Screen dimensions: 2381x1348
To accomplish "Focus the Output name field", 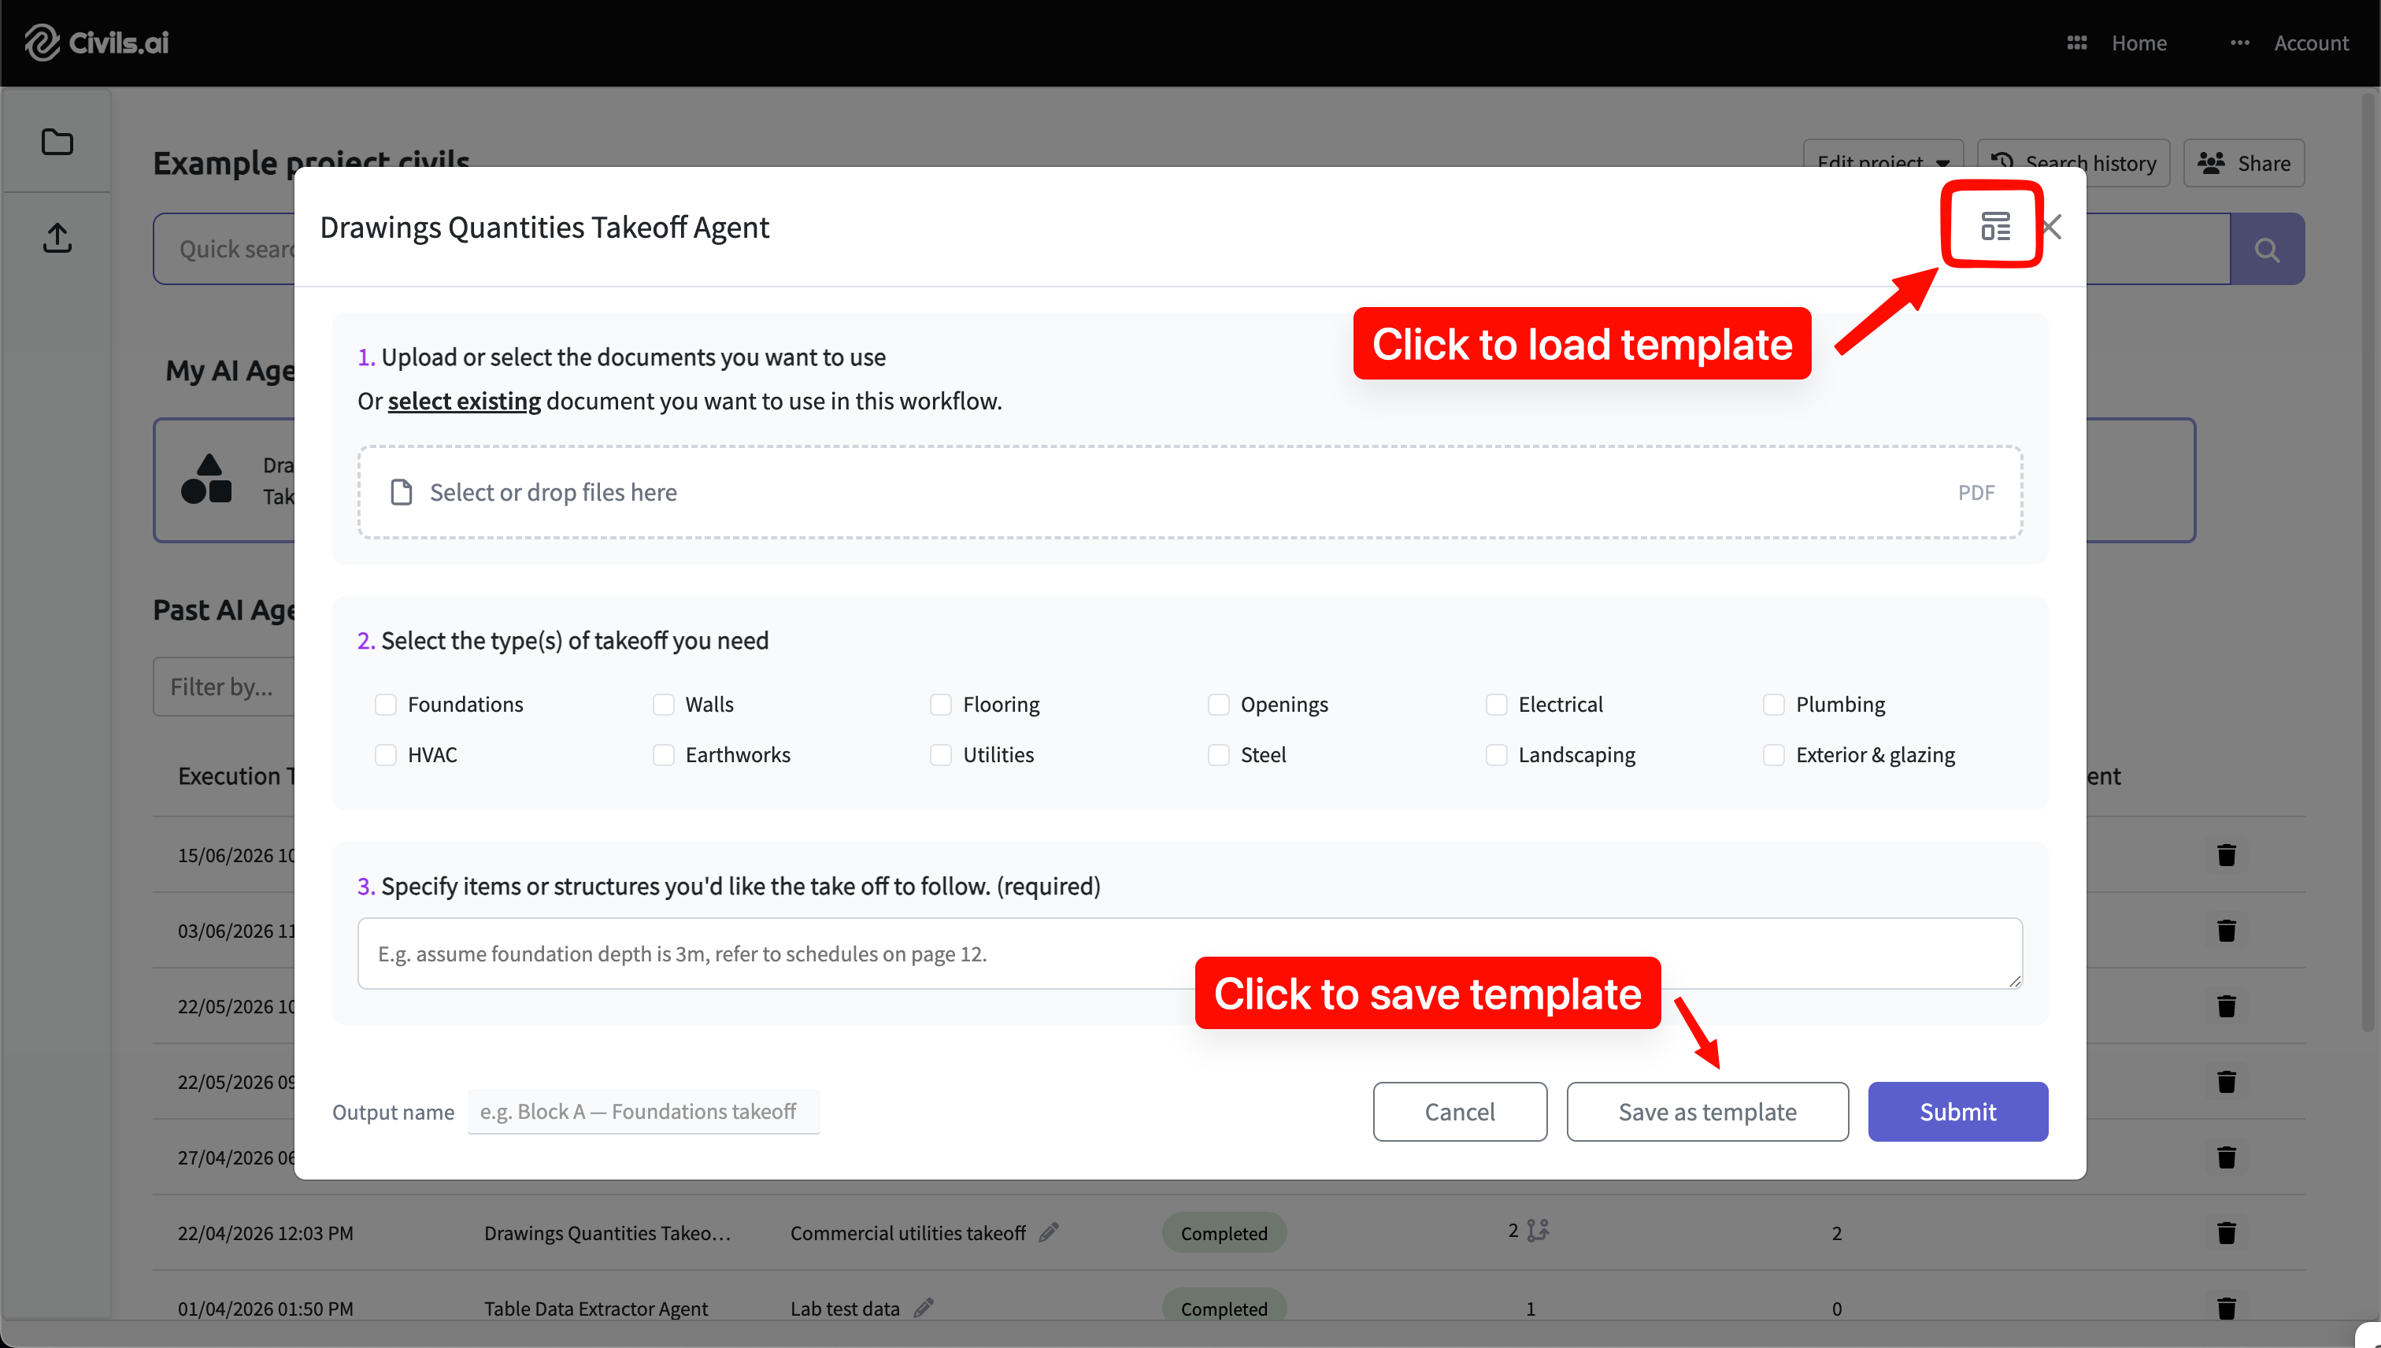I will click(643, 1111).
